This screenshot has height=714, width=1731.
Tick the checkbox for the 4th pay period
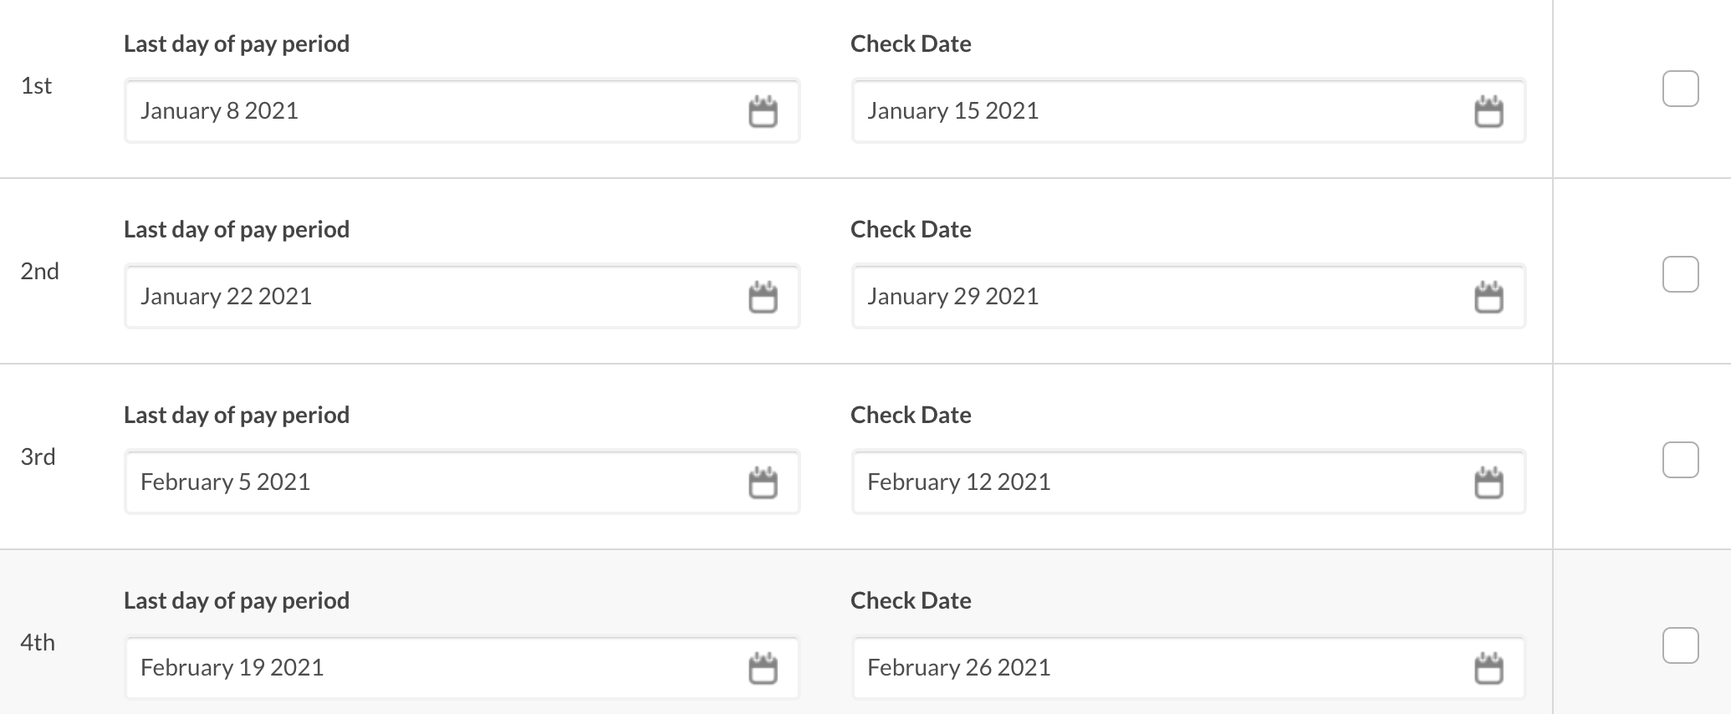pyautogui.click(x=1680, y=645)
